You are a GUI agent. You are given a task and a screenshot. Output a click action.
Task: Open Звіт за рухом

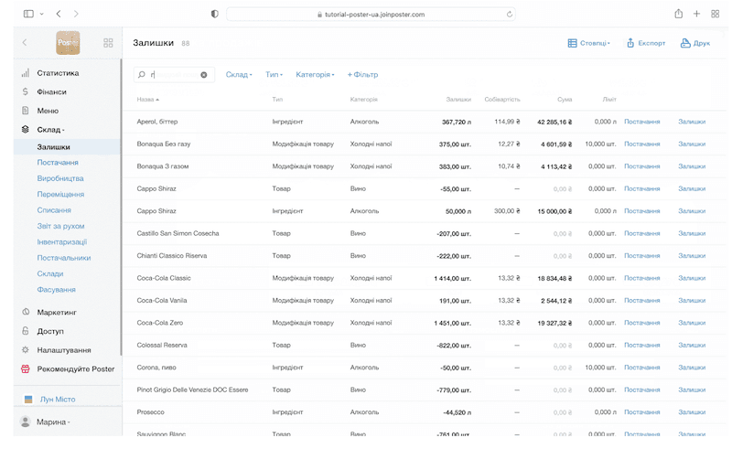(x=60, y=226)
